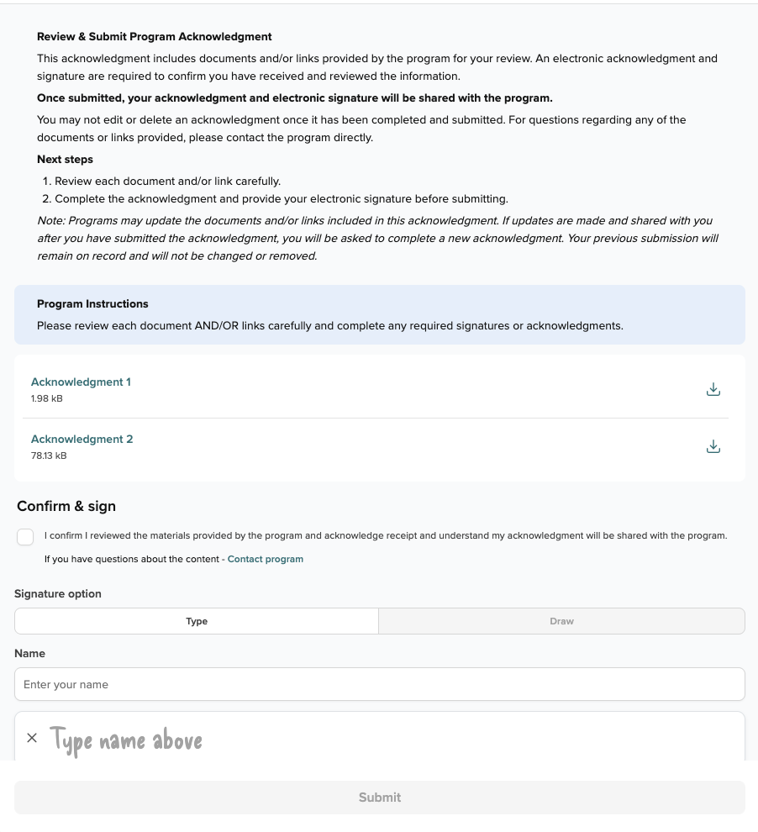Select the 1.98 kB file size label
The height and width of the screenshot is (832, 758).
(x=47, y=398)
